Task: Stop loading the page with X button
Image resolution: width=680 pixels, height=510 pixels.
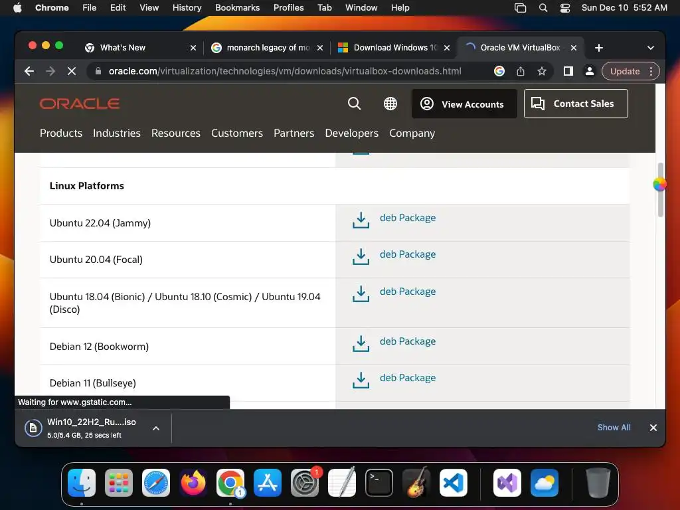Action: pos(72,71)
